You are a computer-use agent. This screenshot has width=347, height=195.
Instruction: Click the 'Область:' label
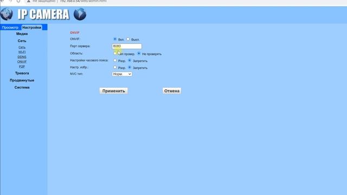tap(76, 53)
